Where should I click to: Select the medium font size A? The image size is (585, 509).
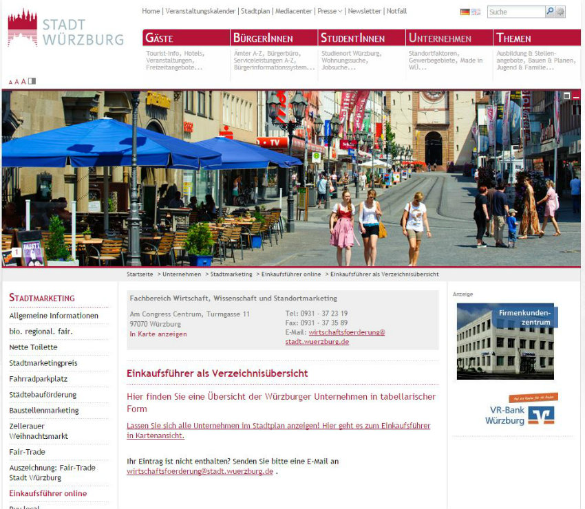click(17, 82)
